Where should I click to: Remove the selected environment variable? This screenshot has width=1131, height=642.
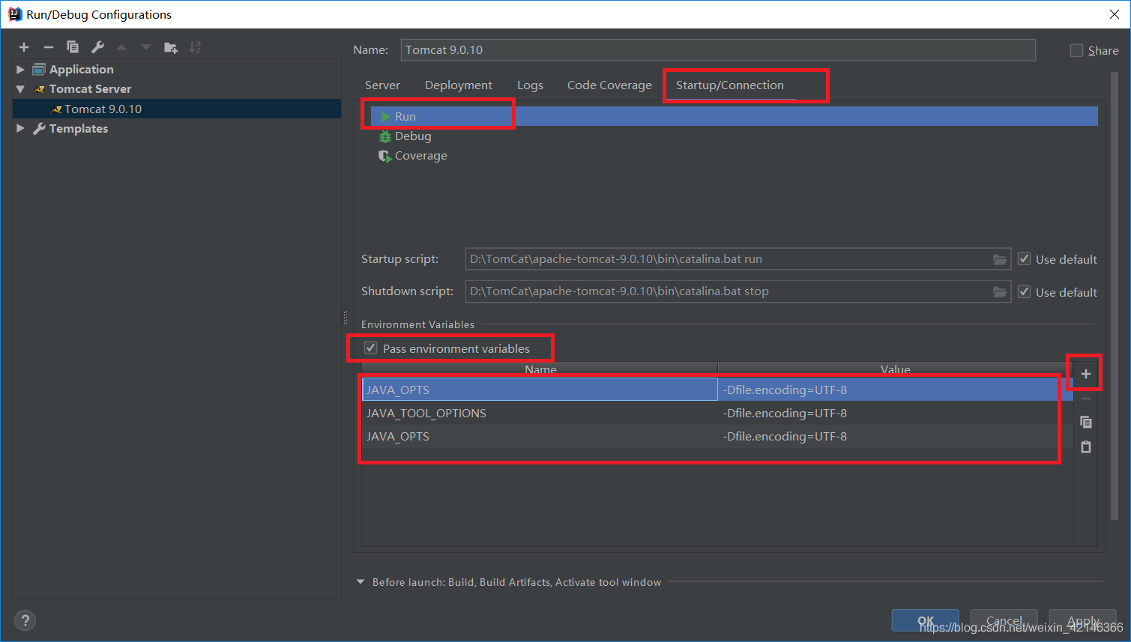[1086, 399]
